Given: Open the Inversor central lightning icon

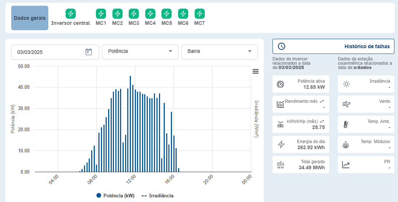Looking at the screenshot, I should (71, 14).
